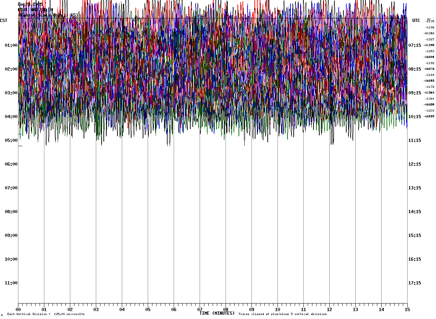
Task: Click the DC offset value -1300
Action: coord(430,99)
